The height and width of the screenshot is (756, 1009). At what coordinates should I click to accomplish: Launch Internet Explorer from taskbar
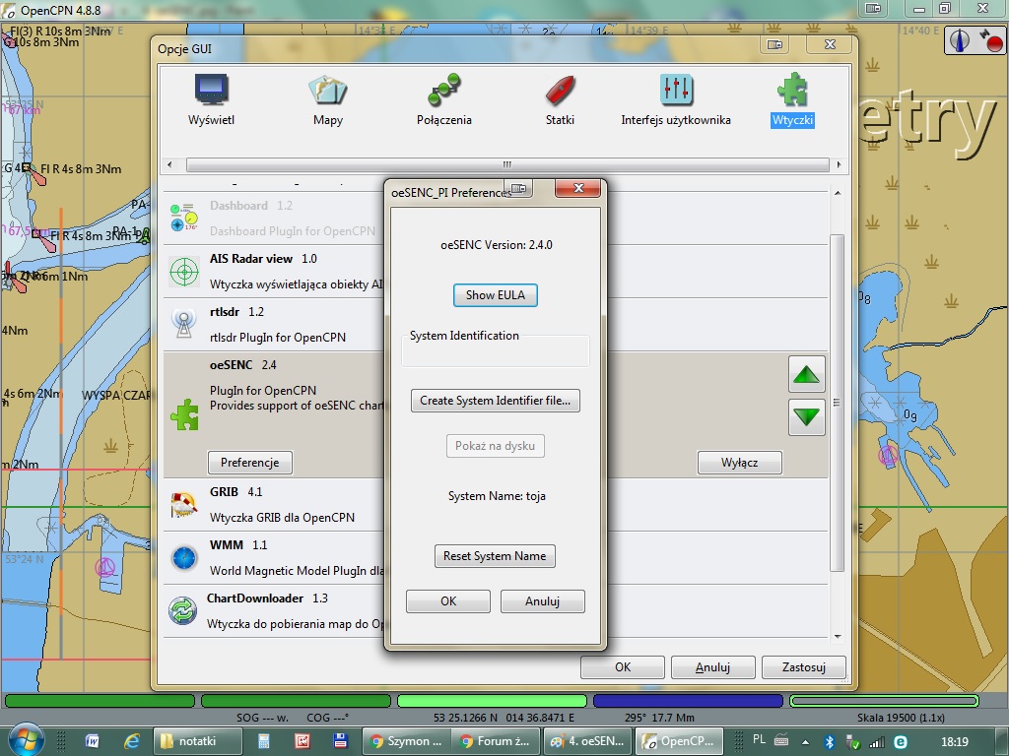pos(132,741)
